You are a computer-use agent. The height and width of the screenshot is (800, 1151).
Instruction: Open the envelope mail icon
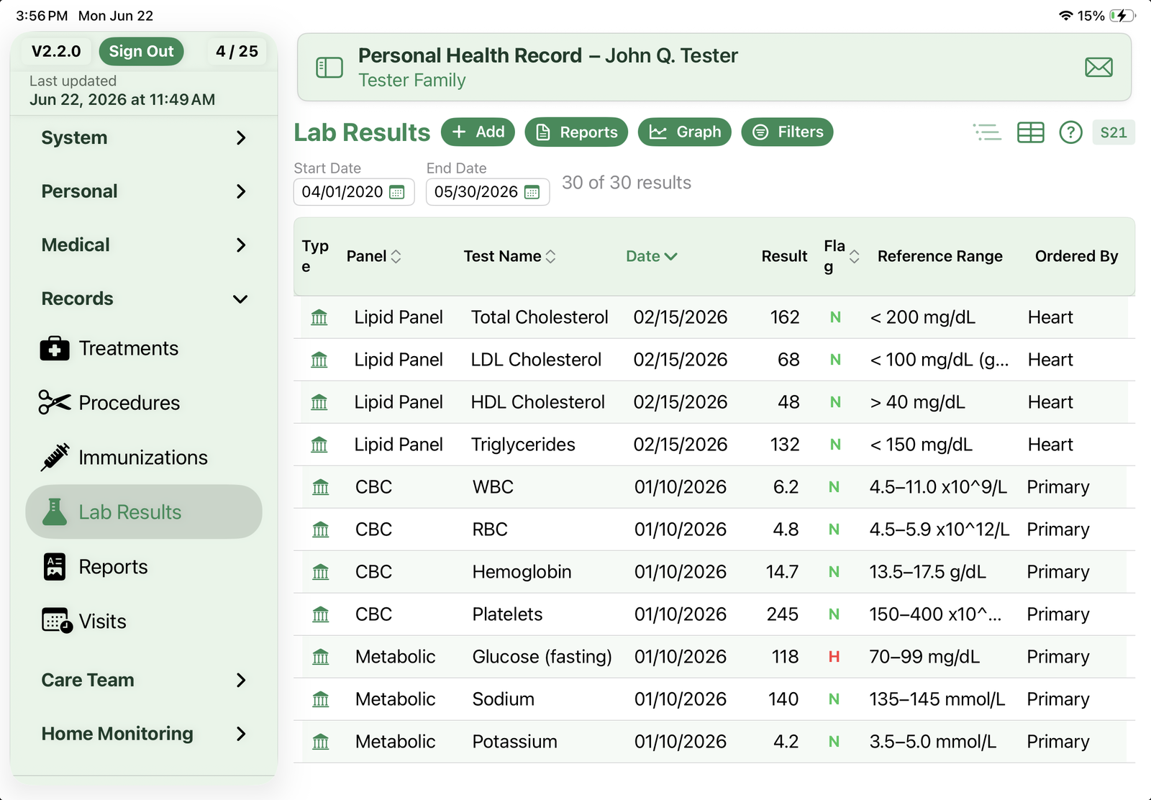pos(1098,68)
